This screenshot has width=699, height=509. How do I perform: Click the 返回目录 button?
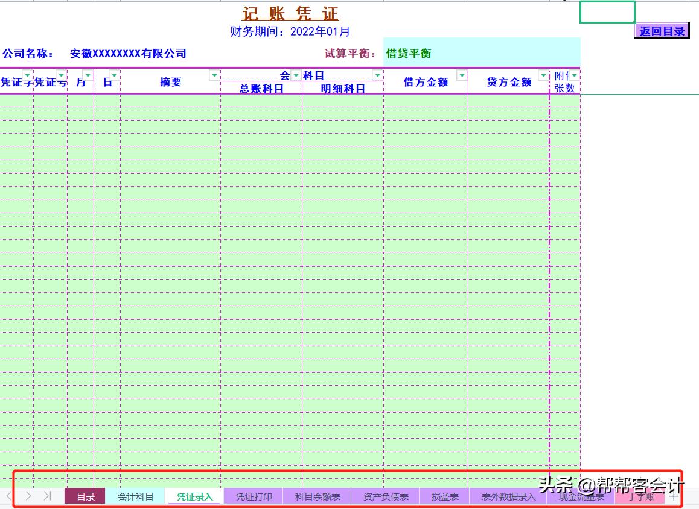click(662, 31)
